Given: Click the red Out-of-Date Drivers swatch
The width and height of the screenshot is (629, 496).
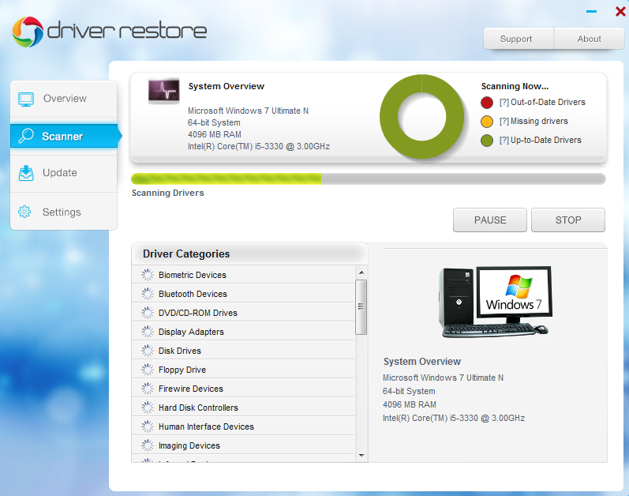Looking at the screenshot, I should [x=487, y=103].
